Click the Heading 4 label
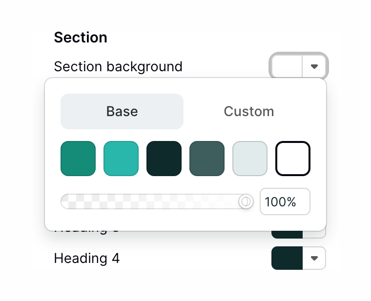This screenshot has height=301, width=371. point(87,258)
